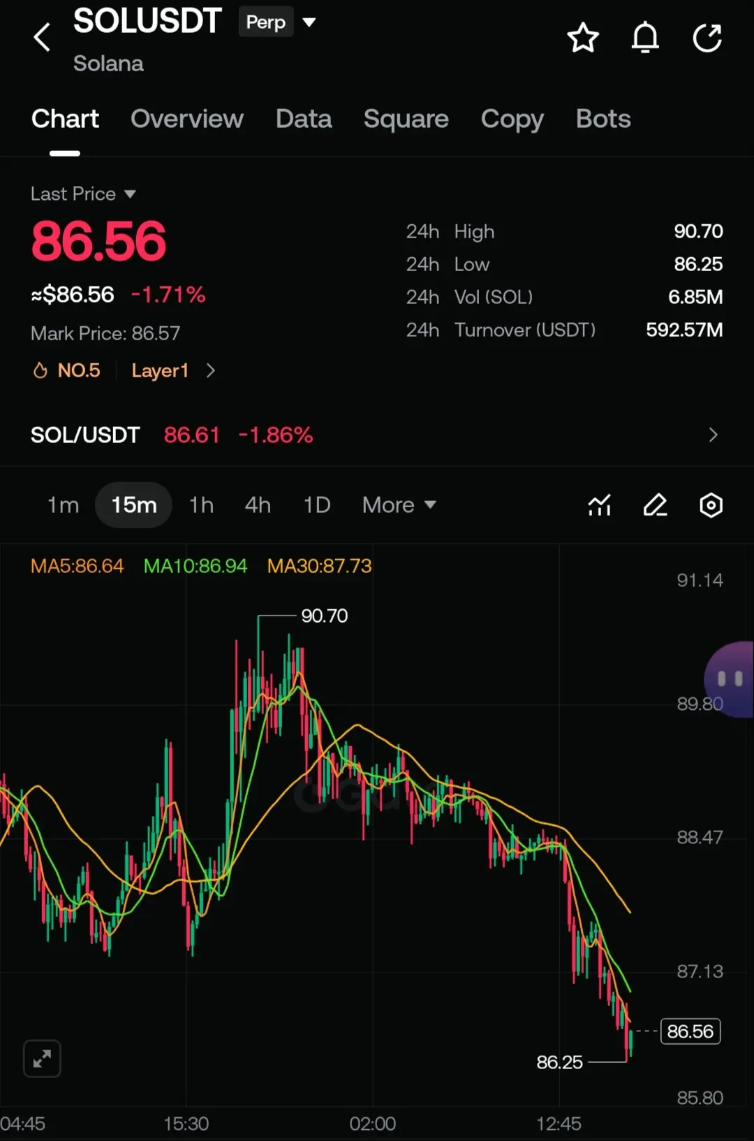Expand the More timeframes dropdown
Image resolution: width=754 pixels, height=1141 pixels.
tap(399, 504)
